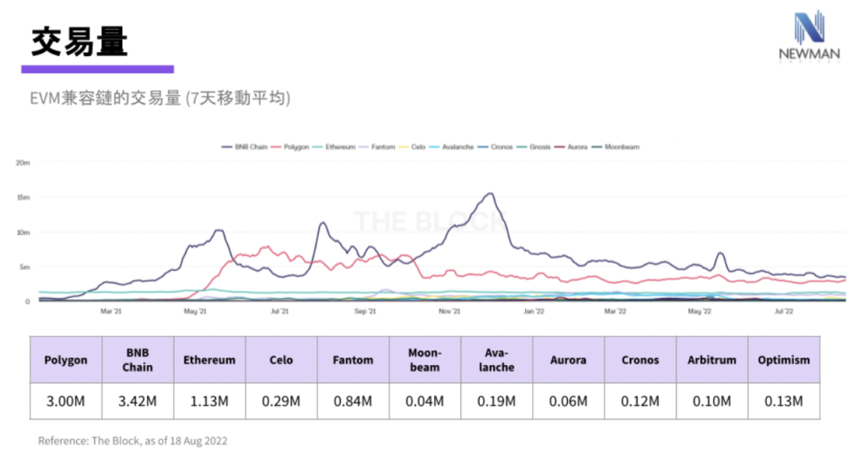The width and height of the screenshot is (857, 456).
Task: Click the May '21 x-axis label
Action: pyautogui.click(x=195, y=311)
